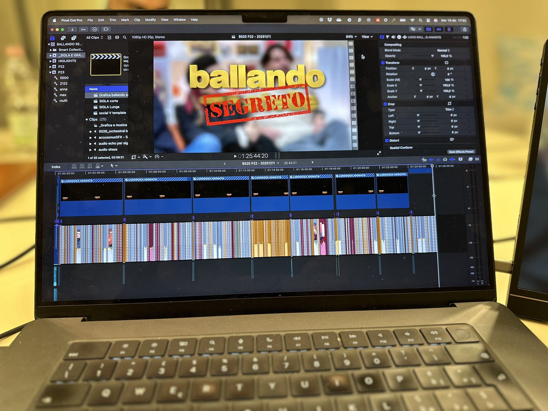Viewport: 548px width, 411px height.
Task: Open the Edit menu
Action: click(101, 20)
